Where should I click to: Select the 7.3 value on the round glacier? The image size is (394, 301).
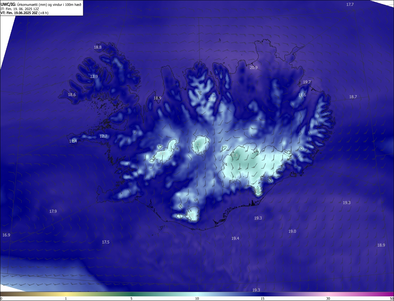click(x=197, y=144)
